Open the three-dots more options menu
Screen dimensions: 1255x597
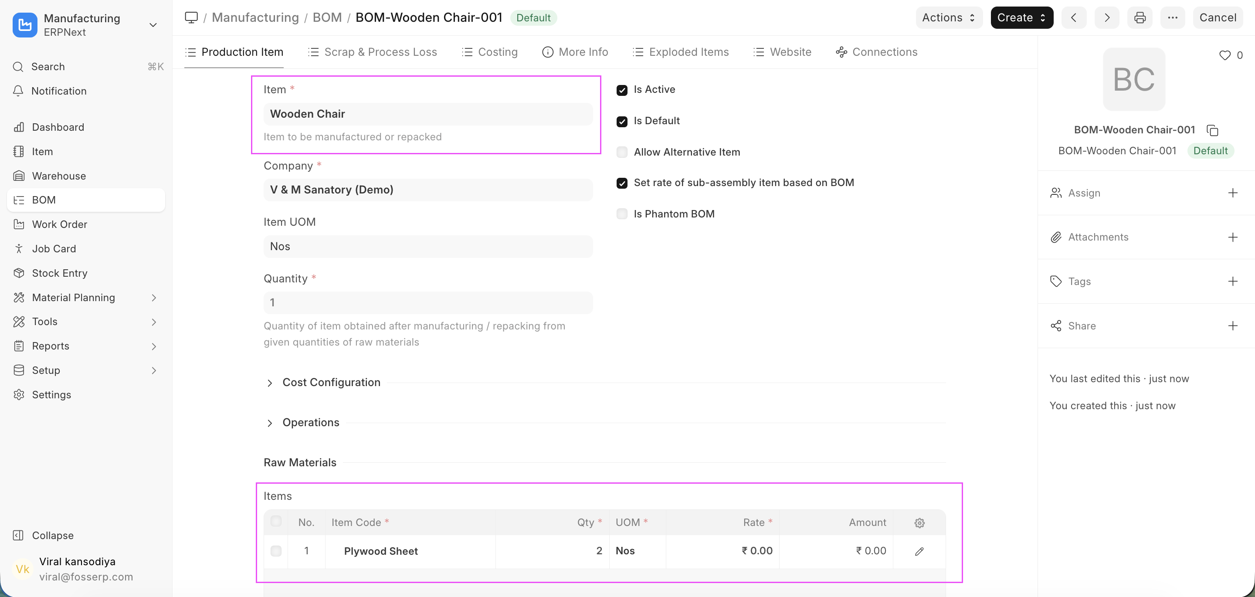tap(1172, 17)
